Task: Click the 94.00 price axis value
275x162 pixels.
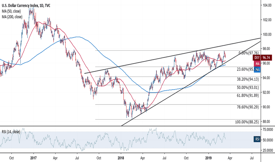Action: click(267, 78)
